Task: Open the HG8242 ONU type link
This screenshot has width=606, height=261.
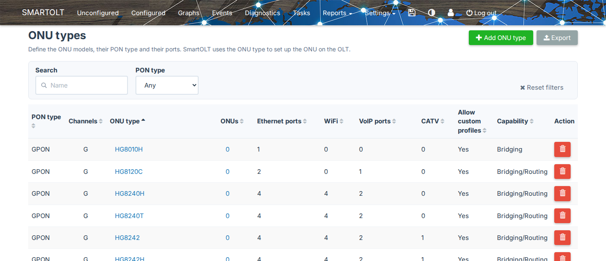Action: point(127,238)
